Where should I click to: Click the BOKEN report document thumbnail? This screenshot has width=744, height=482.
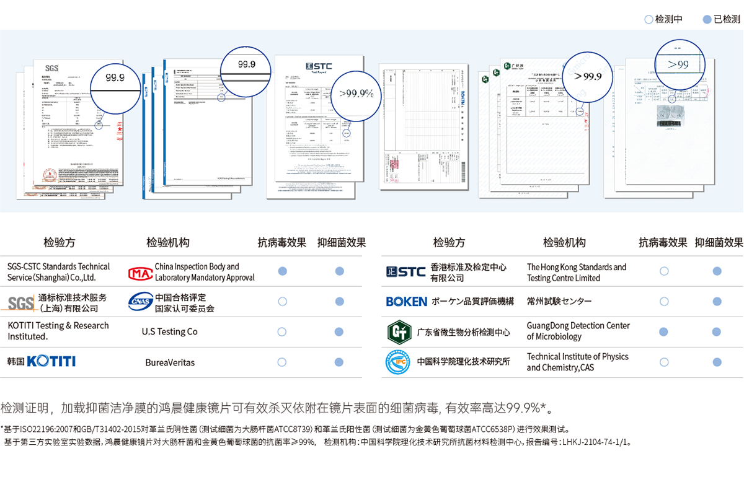(x=422, y=124)
